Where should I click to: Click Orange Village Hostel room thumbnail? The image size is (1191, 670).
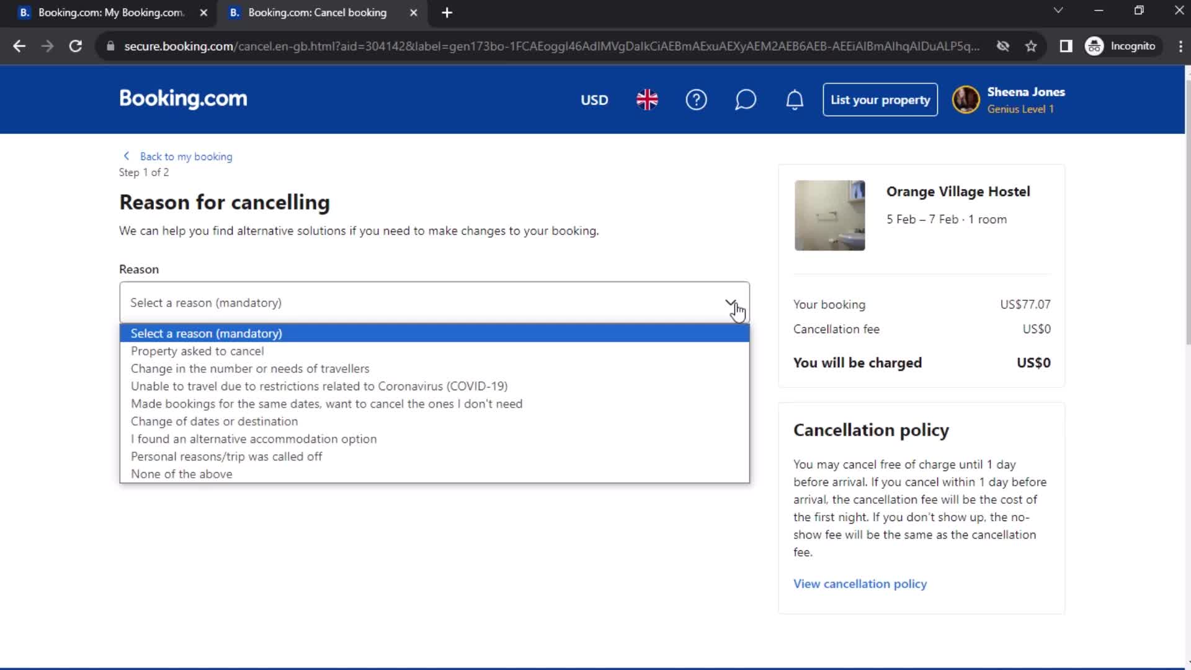click(x=829, y=215)
